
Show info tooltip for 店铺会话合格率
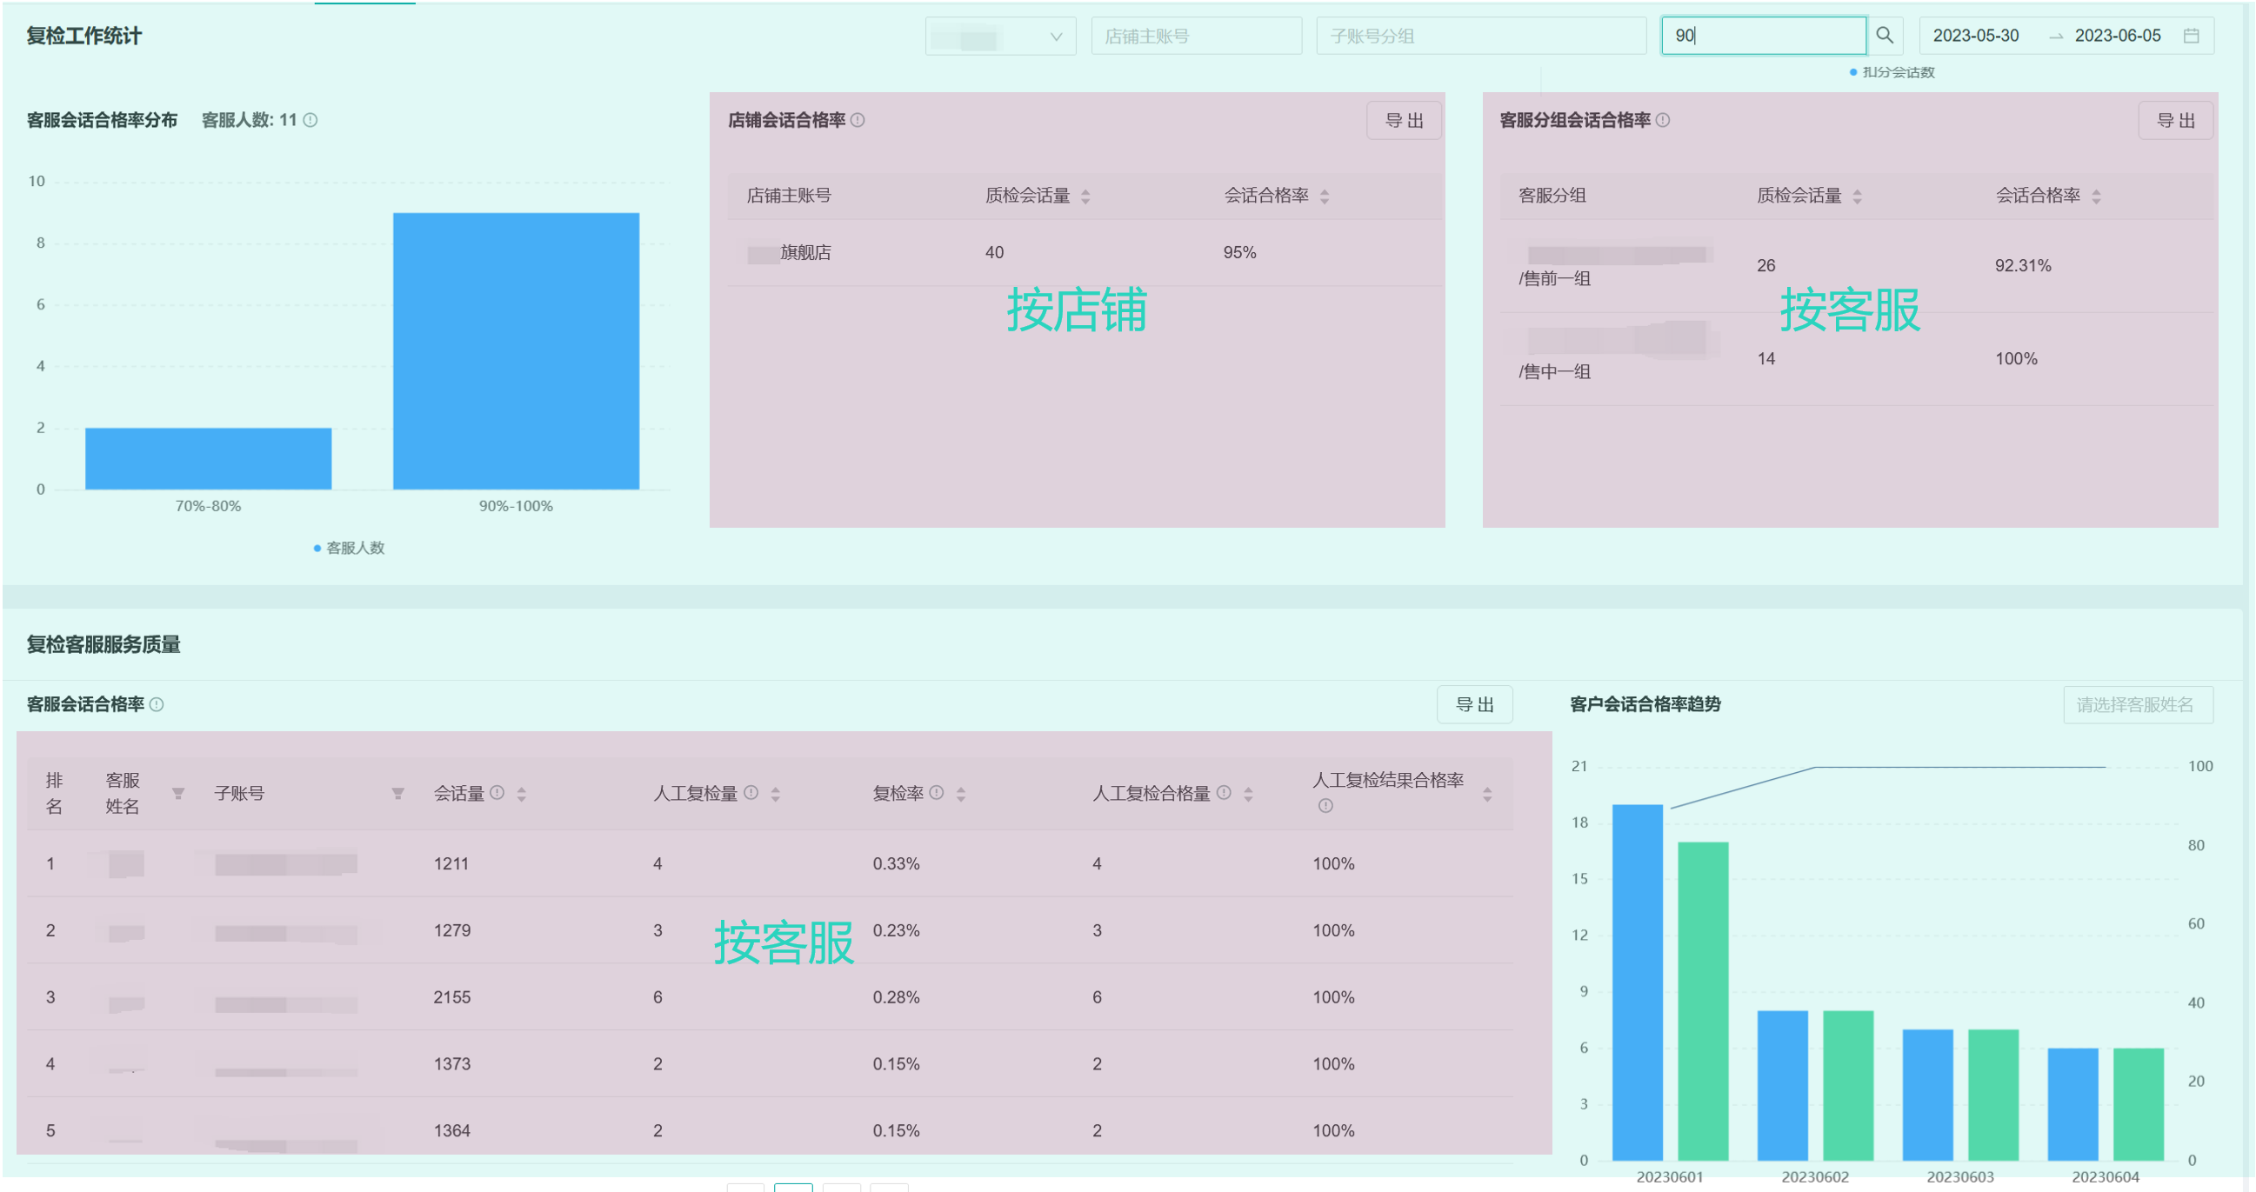858,120
